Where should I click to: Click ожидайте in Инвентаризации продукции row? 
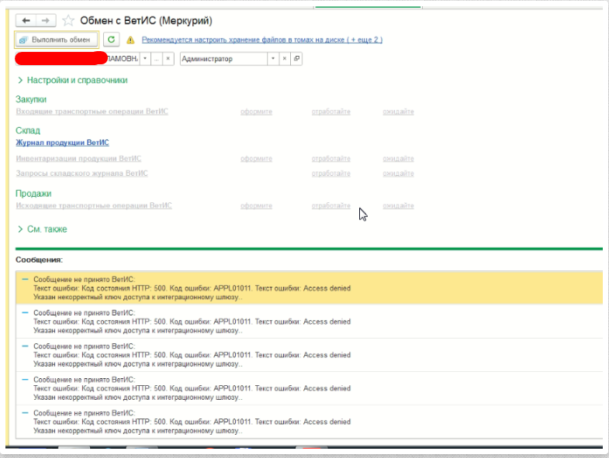coord(398,159)
